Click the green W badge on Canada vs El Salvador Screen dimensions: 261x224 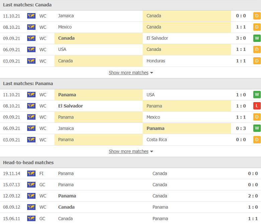pyautogui.click(x=257, y=38)
